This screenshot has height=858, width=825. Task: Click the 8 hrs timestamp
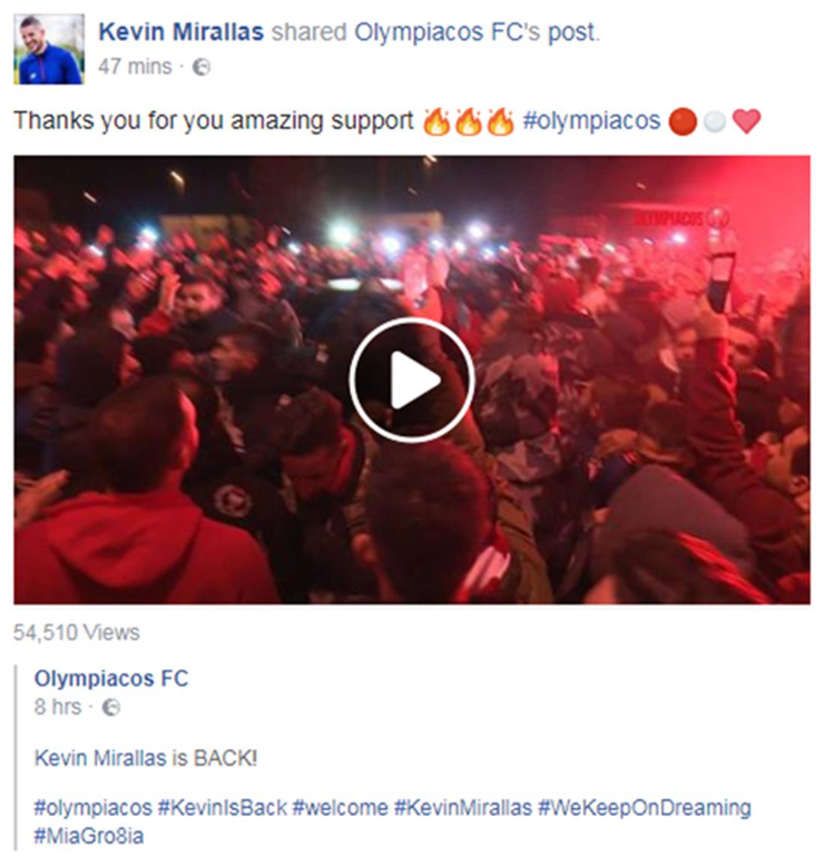58,707
